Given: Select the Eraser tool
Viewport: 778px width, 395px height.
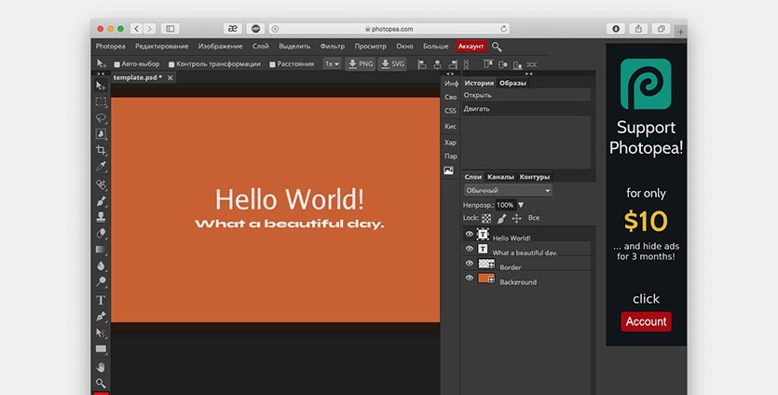Looking at the screenshot, I should [101, 233].
